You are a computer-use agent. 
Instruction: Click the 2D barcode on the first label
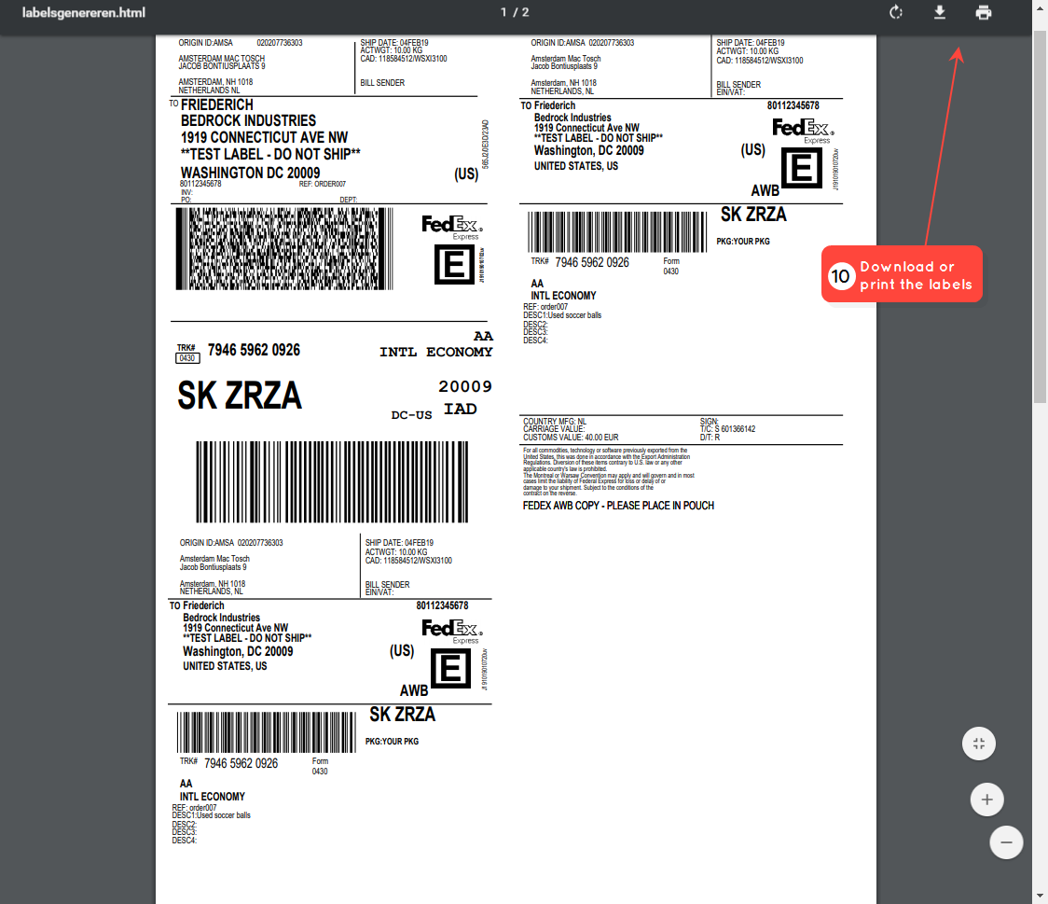(284, 249)
